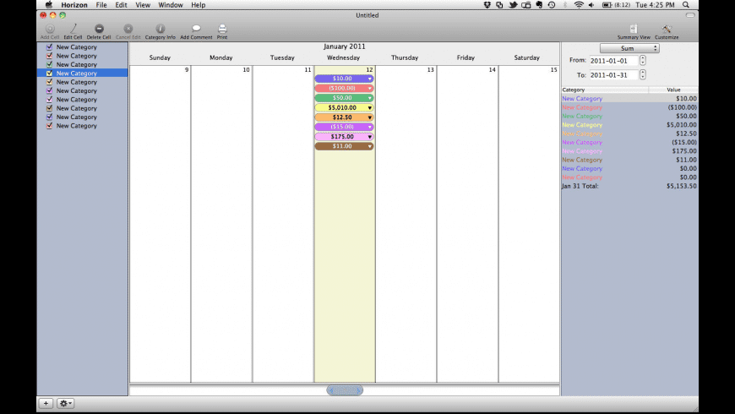Toggle the highlighted New Category checkbox
The width and height of the screenshot is (735, 414).
(x=49, y=74)
